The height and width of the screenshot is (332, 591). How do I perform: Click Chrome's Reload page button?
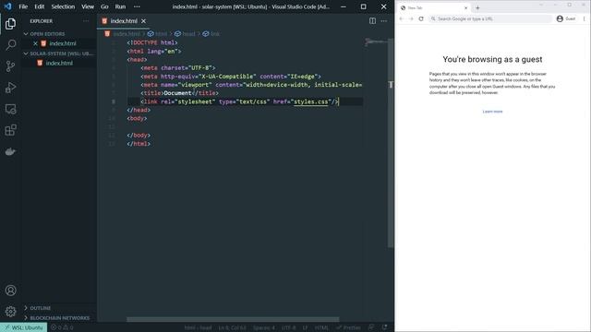(x=421, y=18)
